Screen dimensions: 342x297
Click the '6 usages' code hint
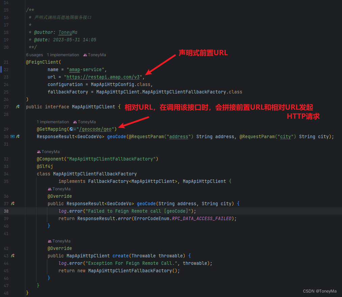click(34, 55)
